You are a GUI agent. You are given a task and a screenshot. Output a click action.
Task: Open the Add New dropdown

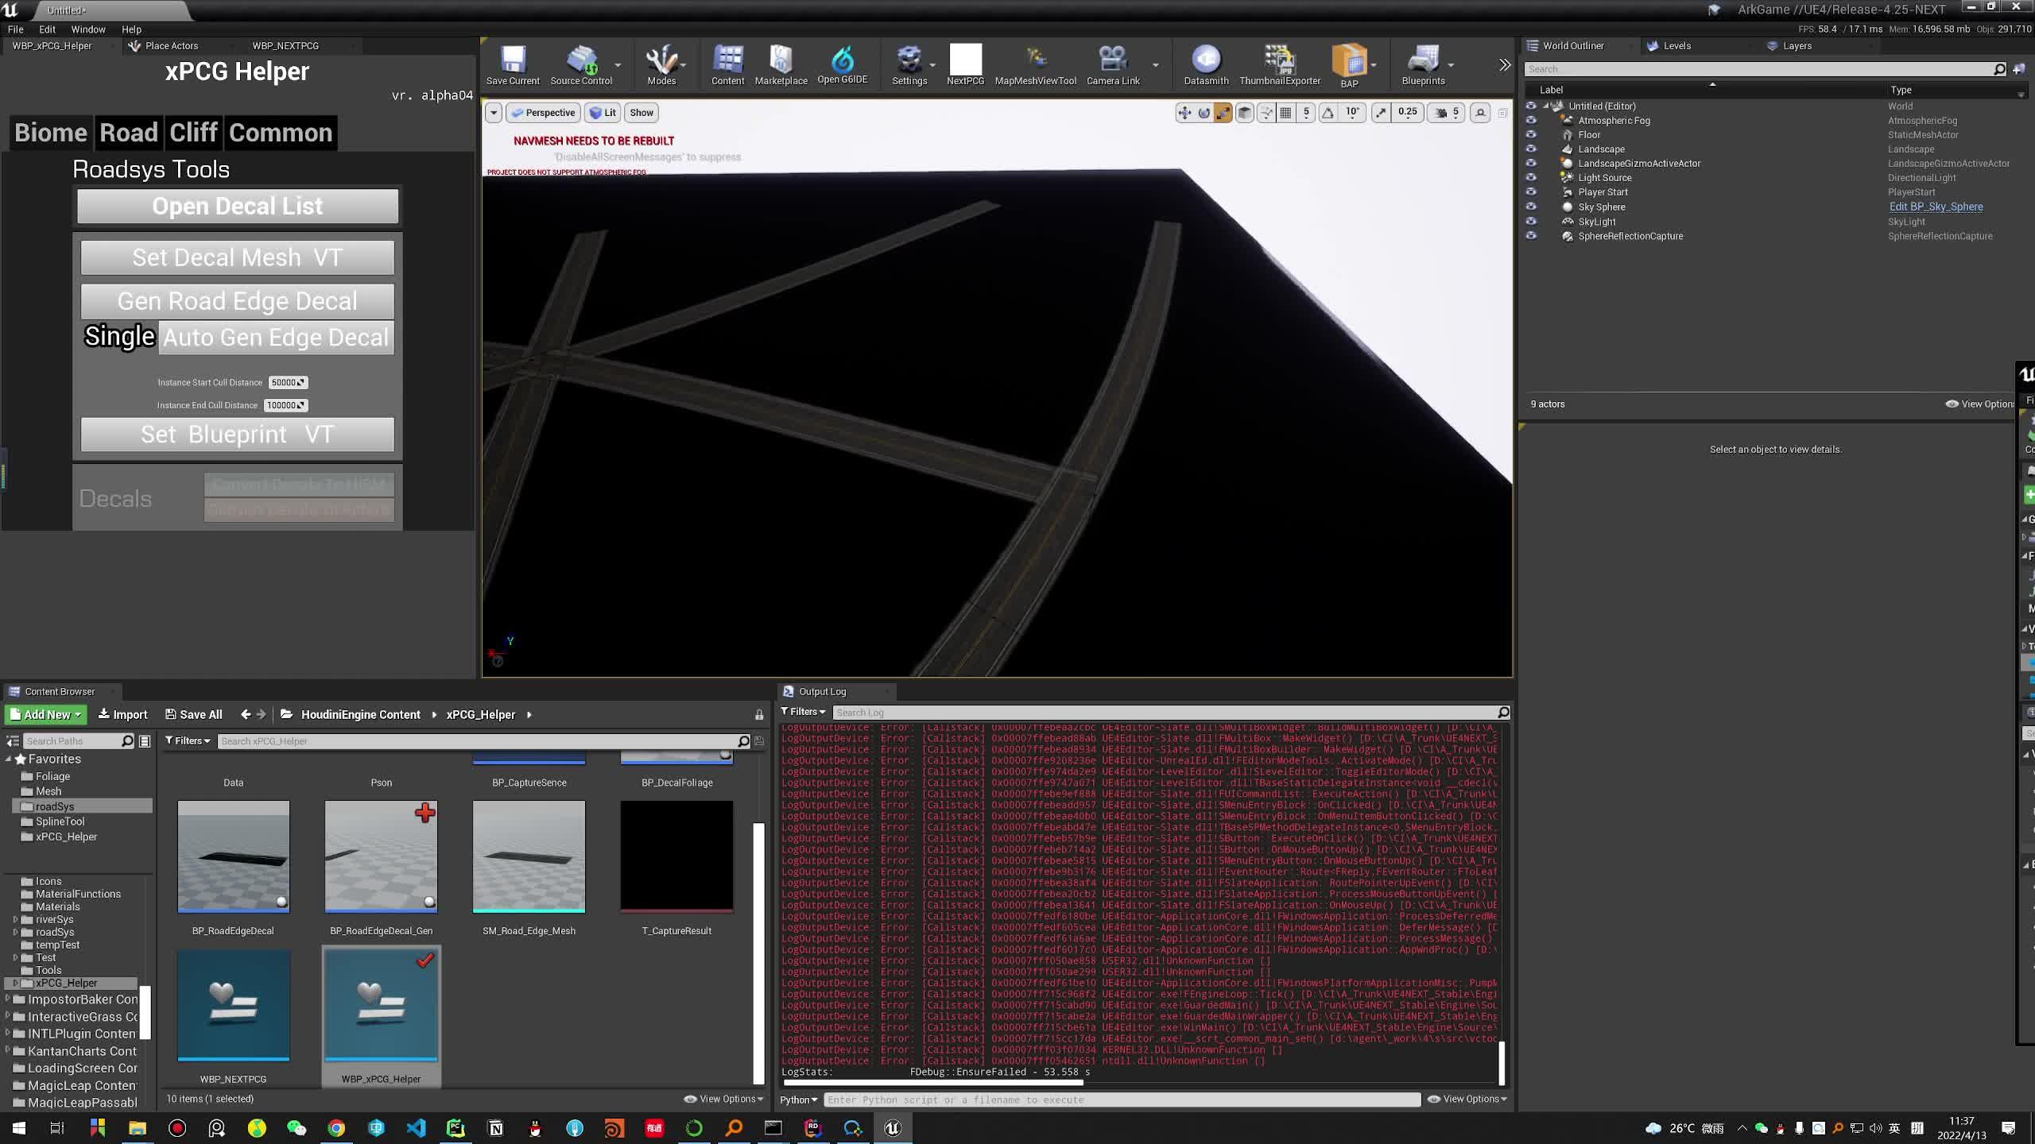46,714
